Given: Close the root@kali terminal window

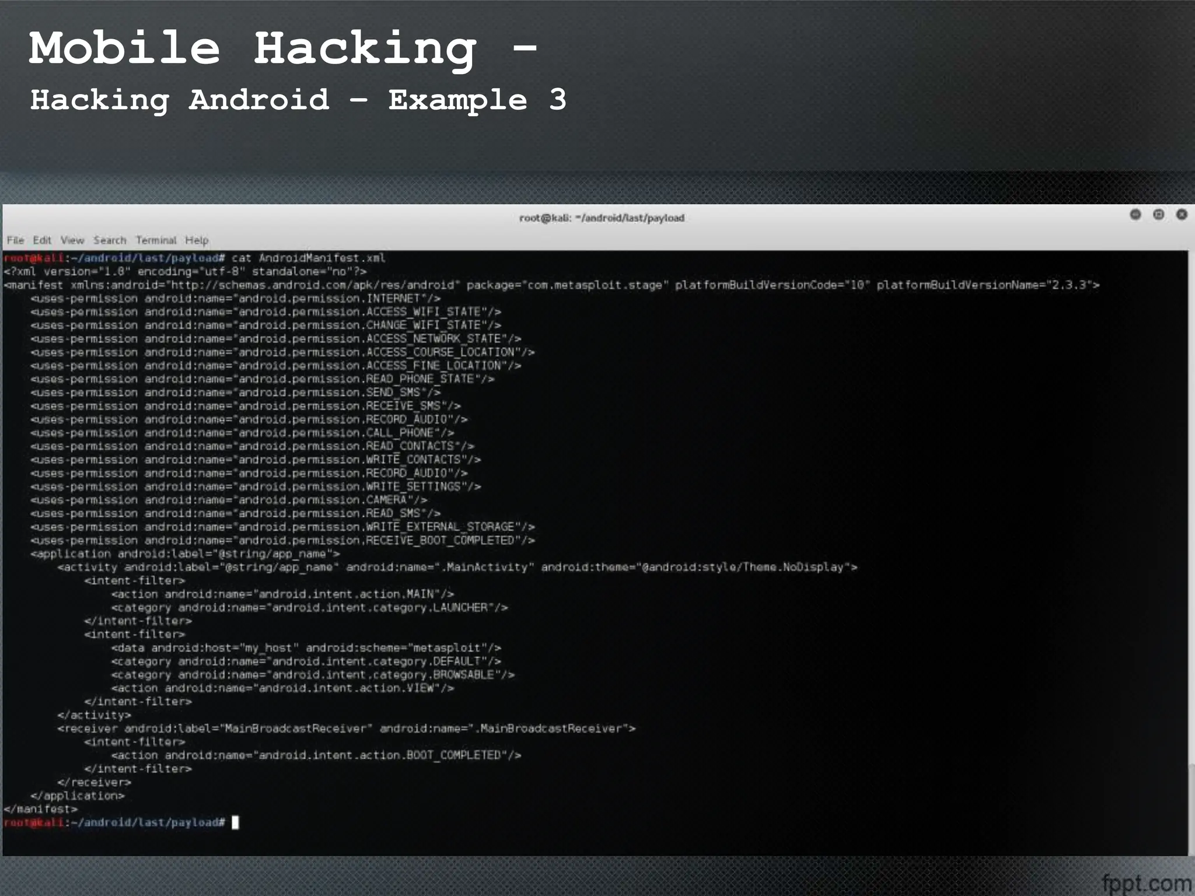Looking at the screenshot, I should click(x=1182, y=215).
